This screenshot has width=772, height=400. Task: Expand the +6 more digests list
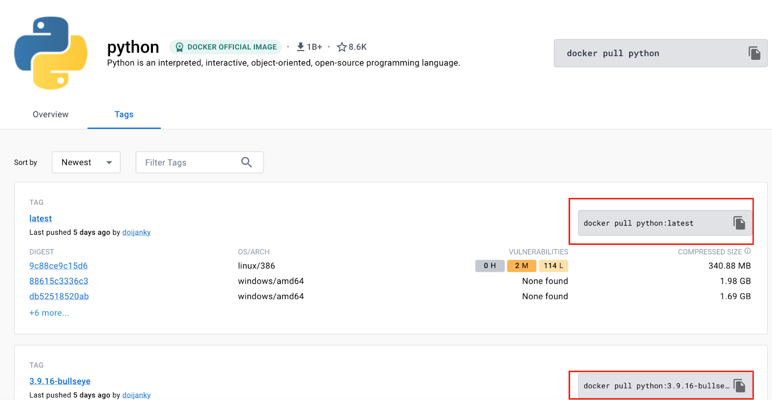(x=49, y=313)
